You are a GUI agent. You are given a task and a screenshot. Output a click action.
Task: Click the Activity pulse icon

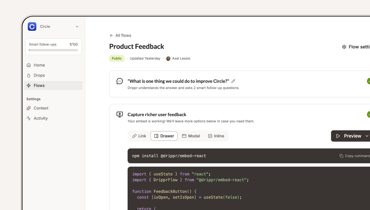(29, 118)
